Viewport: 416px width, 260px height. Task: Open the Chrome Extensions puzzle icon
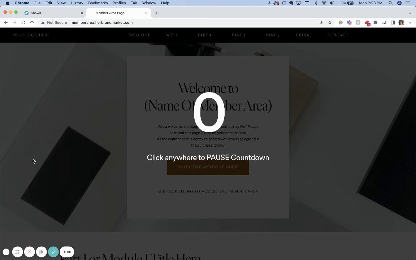click(x=376, y=22)
